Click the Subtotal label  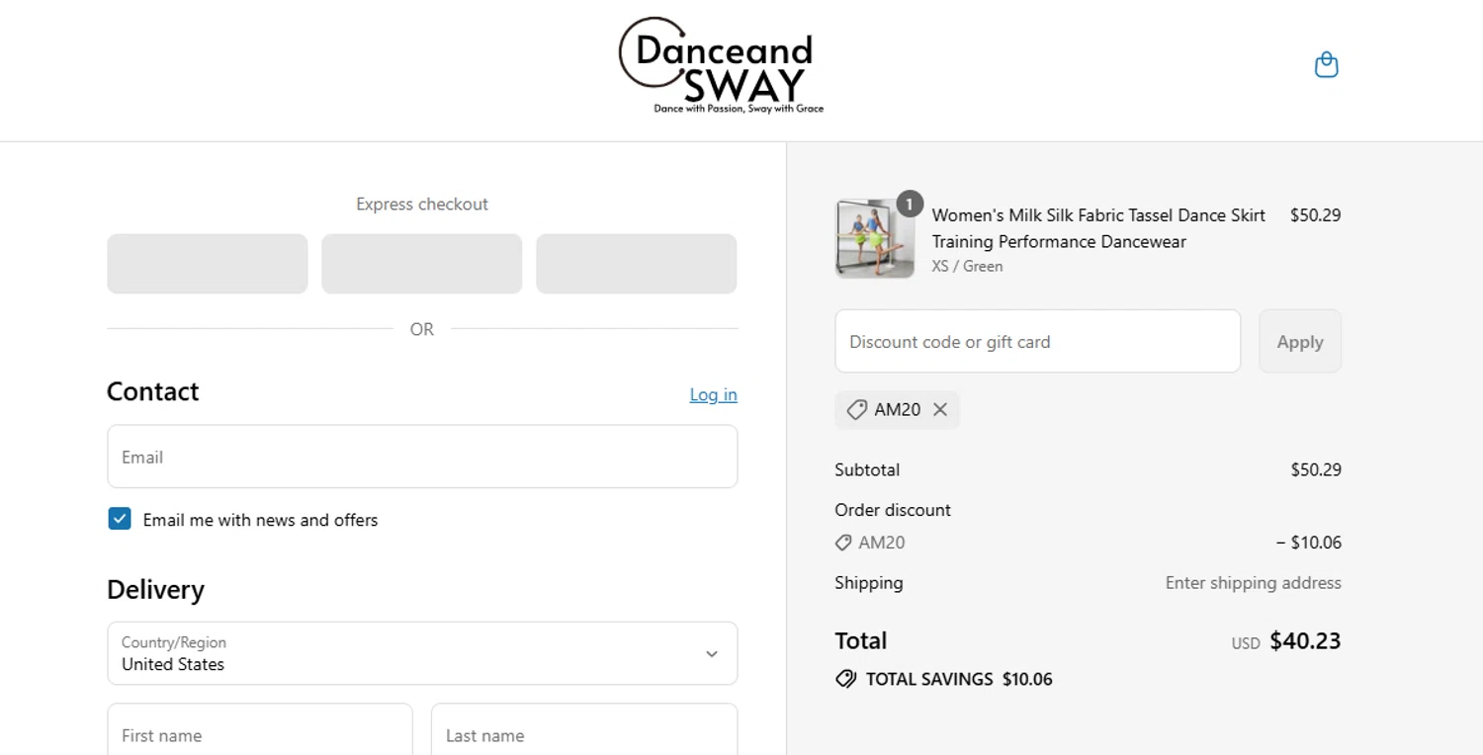click(x=867, y=469)
